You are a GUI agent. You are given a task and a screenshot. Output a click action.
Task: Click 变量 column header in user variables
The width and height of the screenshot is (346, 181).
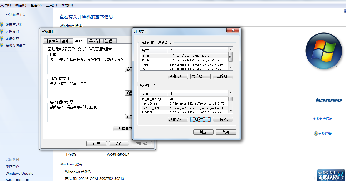[x=154, y=50]
